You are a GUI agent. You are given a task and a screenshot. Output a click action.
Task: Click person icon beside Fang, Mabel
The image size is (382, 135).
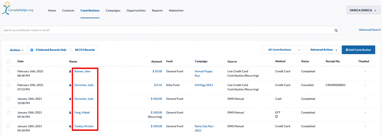coord(71,113)
